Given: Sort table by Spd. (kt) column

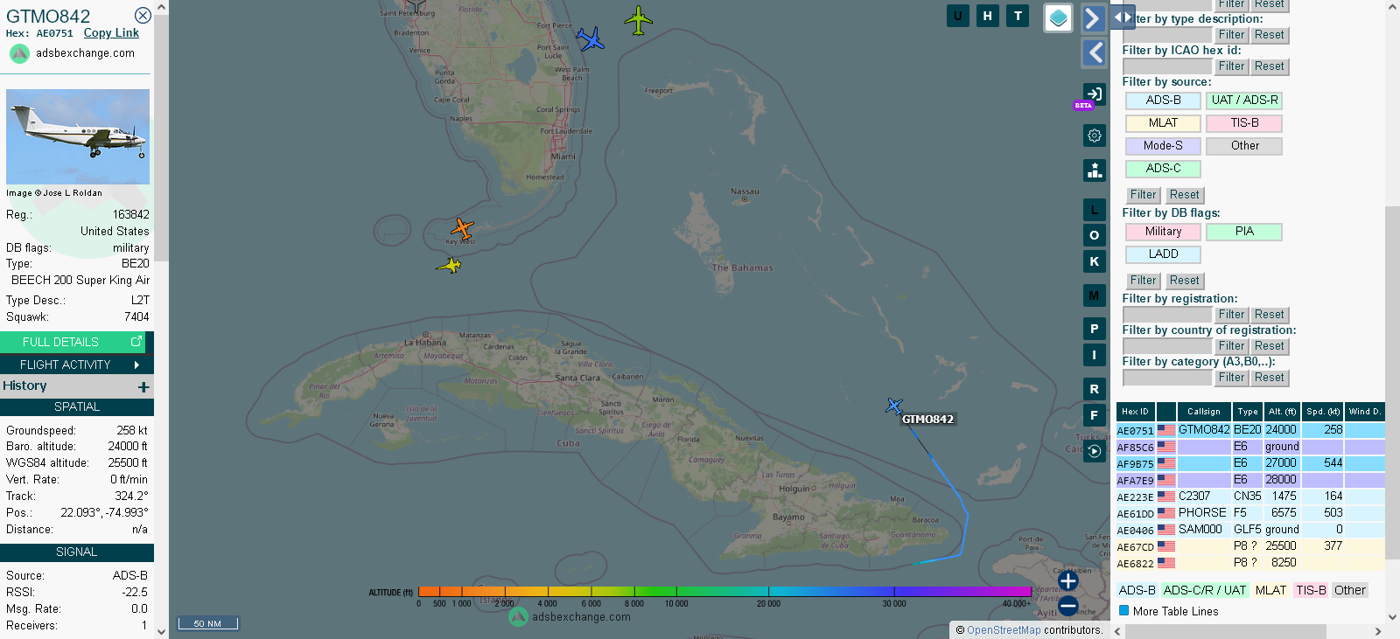Looking at the screenshot, I should [x=1322, y=412].
